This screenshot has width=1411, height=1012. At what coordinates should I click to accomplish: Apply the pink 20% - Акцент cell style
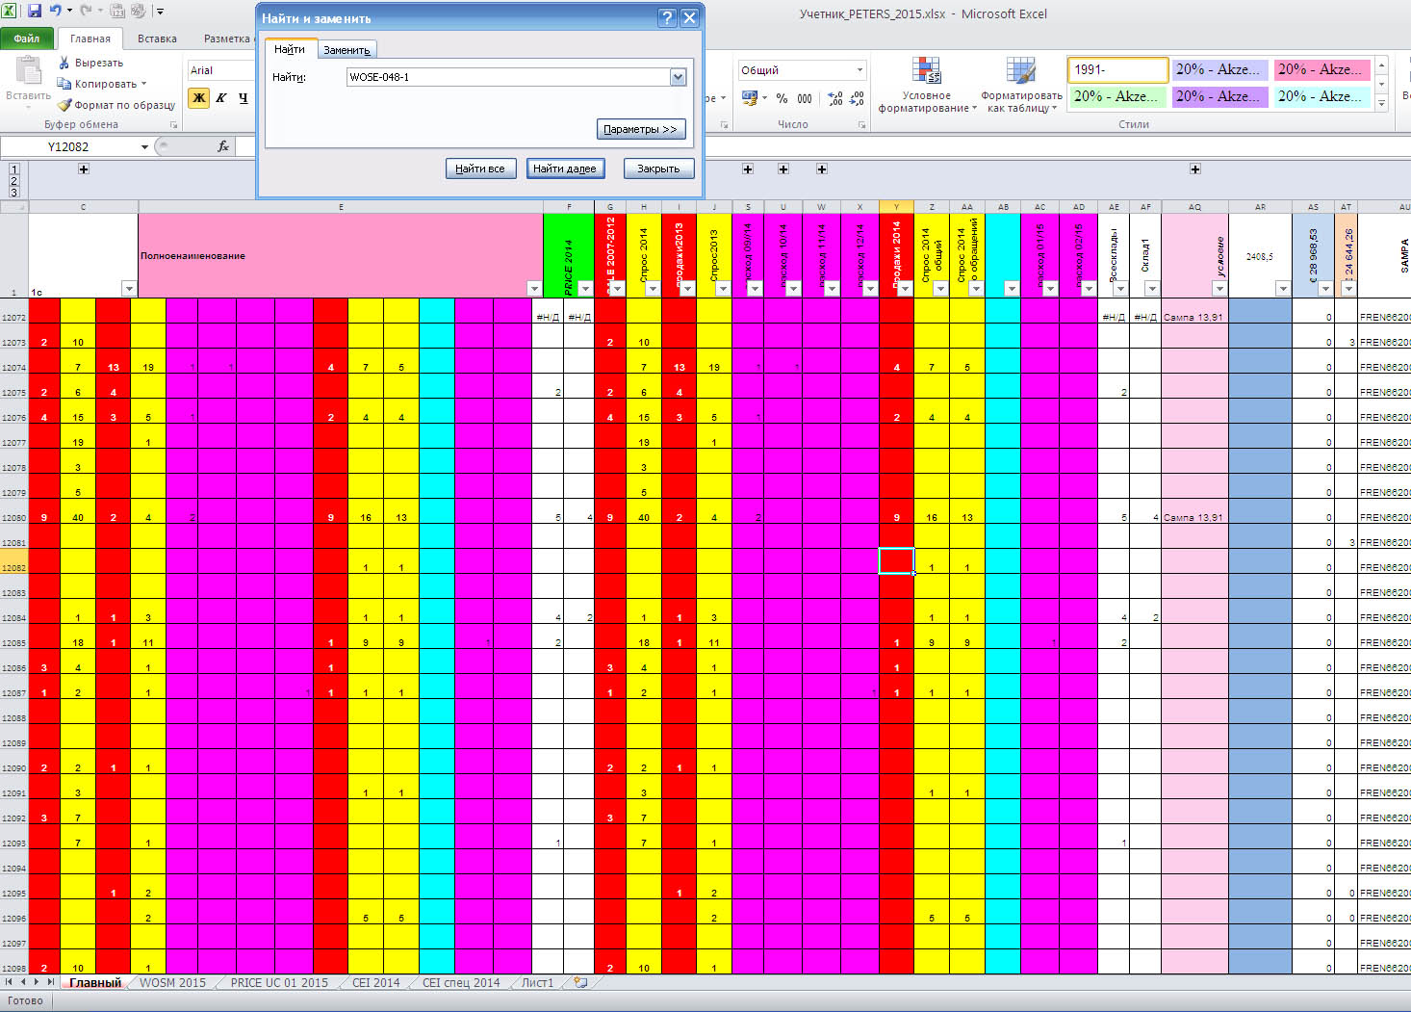click(1320, 69)
